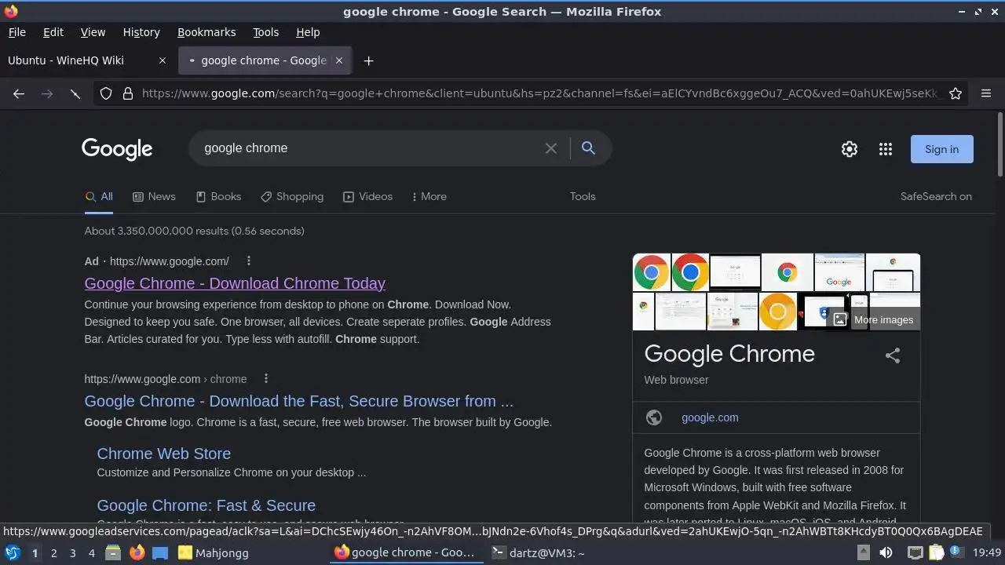Open the View menu
1005x565 pixels.
tap(93, 32)
